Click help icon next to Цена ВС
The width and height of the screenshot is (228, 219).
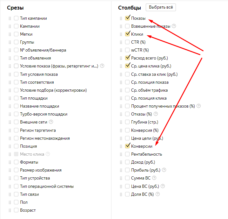tap(163, 186)
